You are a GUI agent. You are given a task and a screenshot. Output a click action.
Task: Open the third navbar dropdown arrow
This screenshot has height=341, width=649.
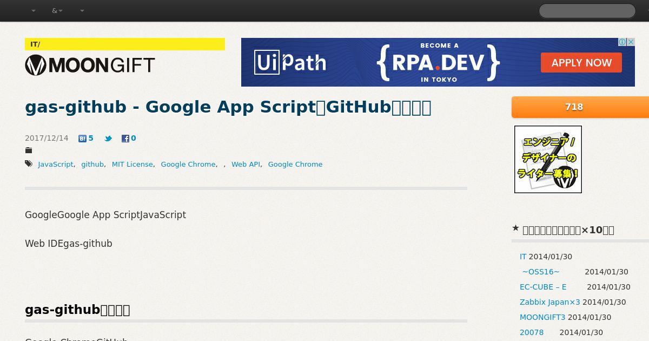click(82, 11)
